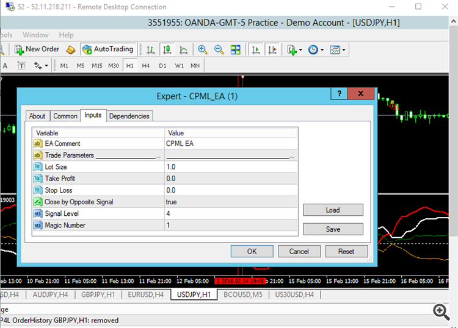Switch to EURUSD,H4 chart tab
This screenshot has height=328, width=458.
coord(145,294)
